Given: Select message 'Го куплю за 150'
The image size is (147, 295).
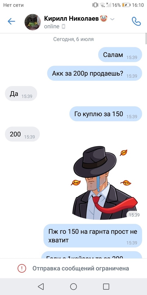Looking at the screenshot, I should (106, 114).
